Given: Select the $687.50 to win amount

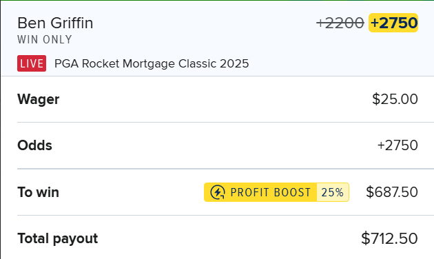Looking at the screenshot, I should [392, 192].
